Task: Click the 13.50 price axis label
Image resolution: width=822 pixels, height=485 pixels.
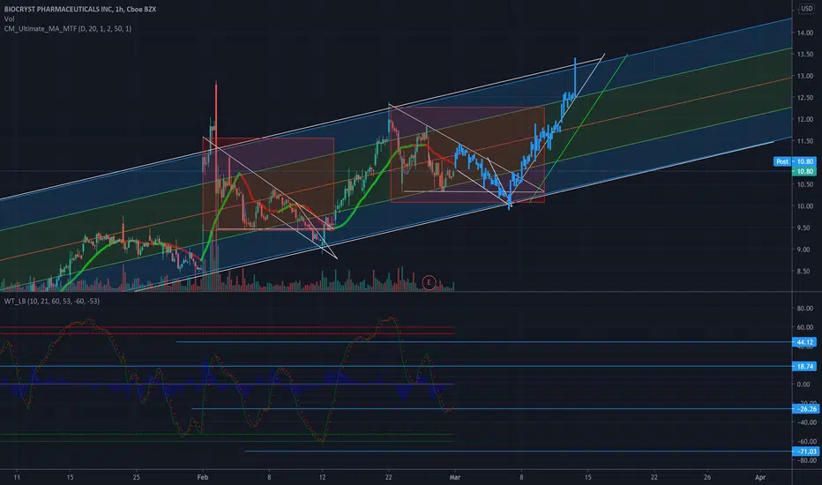Action: point(805,54)
